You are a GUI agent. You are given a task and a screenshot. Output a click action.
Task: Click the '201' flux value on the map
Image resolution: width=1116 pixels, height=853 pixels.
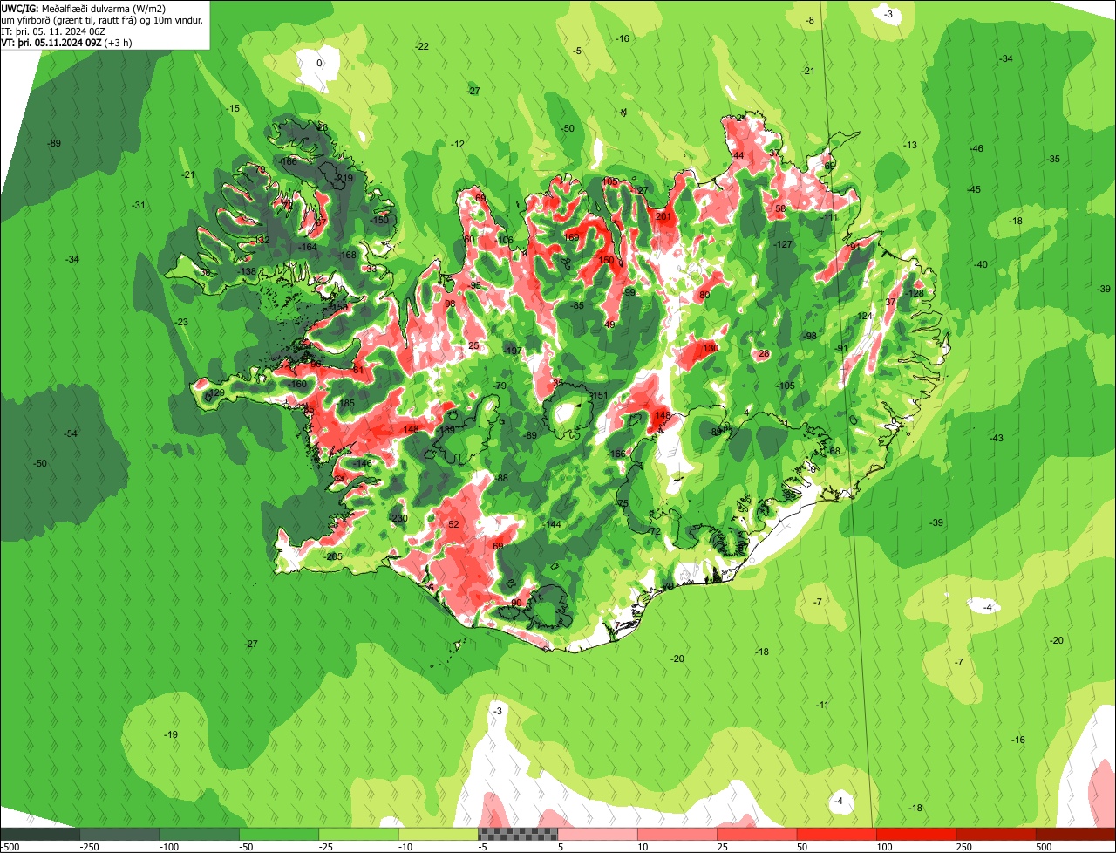coord(663,216)
